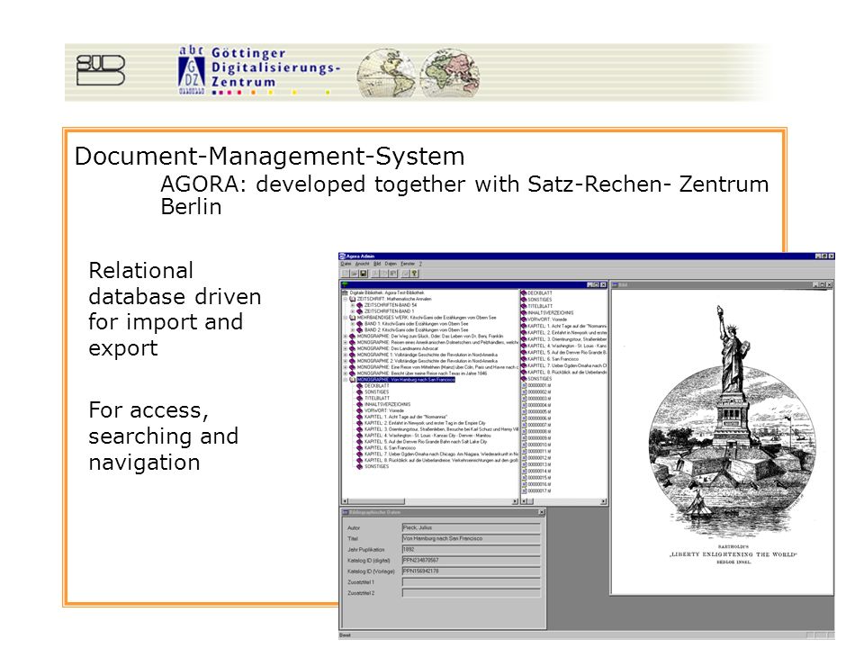Select MONOGRAPHIE 1 Vollständige Geschichte der Revolution
Screen dimensions: 864x648
(427, 355)
